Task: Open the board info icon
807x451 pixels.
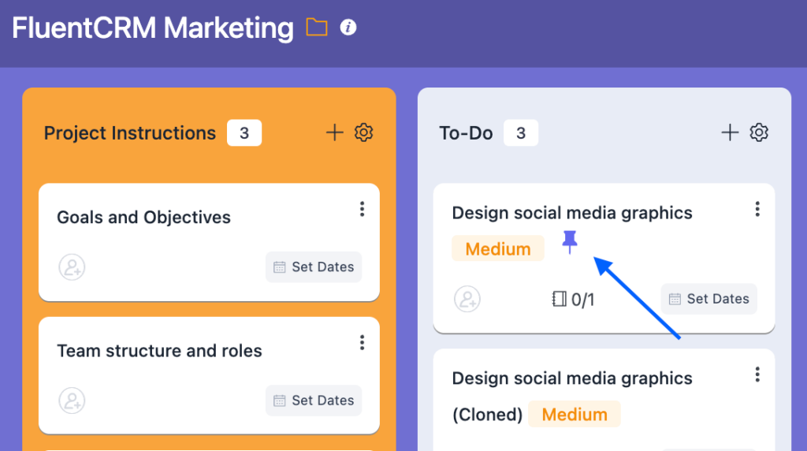Action: pos(348,28)
